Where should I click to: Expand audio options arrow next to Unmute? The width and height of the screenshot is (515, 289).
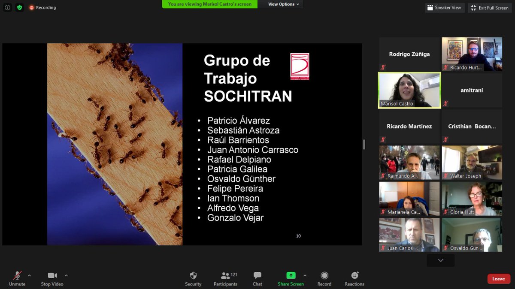click(x=29, y=275)
